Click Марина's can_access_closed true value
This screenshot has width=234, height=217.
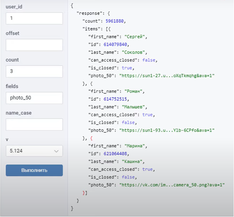pyautogui.click(x=147, y=169)
